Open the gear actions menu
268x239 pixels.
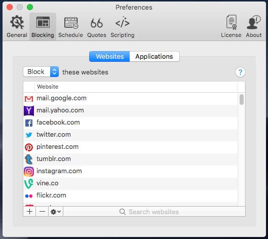click(56, 212)
